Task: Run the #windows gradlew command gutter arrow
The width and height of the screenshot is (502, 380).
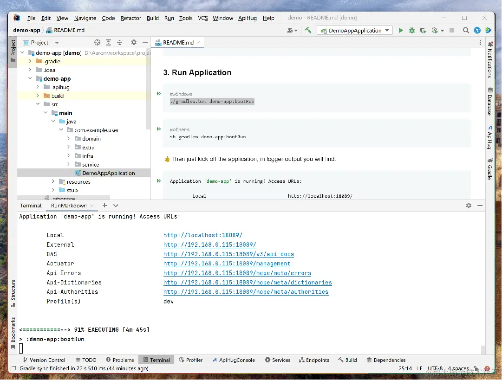Action: pyautogui.click(x=159, y=93)
